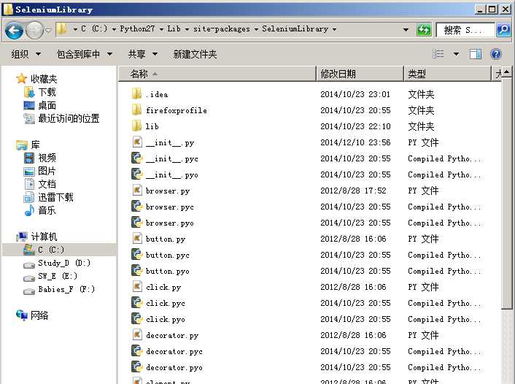This screenshot has width=515, height=384.
Task: Sort by 类型 column header
Action: 447,74
